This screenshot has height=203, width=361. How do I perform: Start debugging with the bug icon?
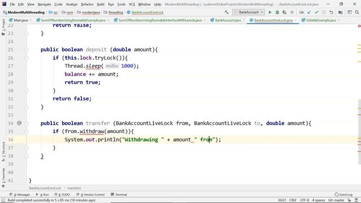pos(278,12)
